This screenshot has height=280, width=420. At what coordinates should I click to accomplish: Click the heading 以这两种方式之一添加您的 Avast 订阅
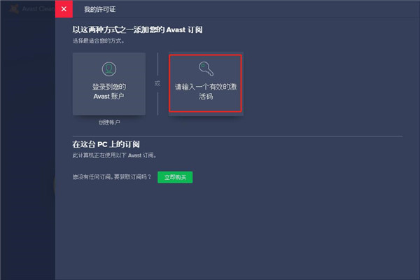point(137,29)
